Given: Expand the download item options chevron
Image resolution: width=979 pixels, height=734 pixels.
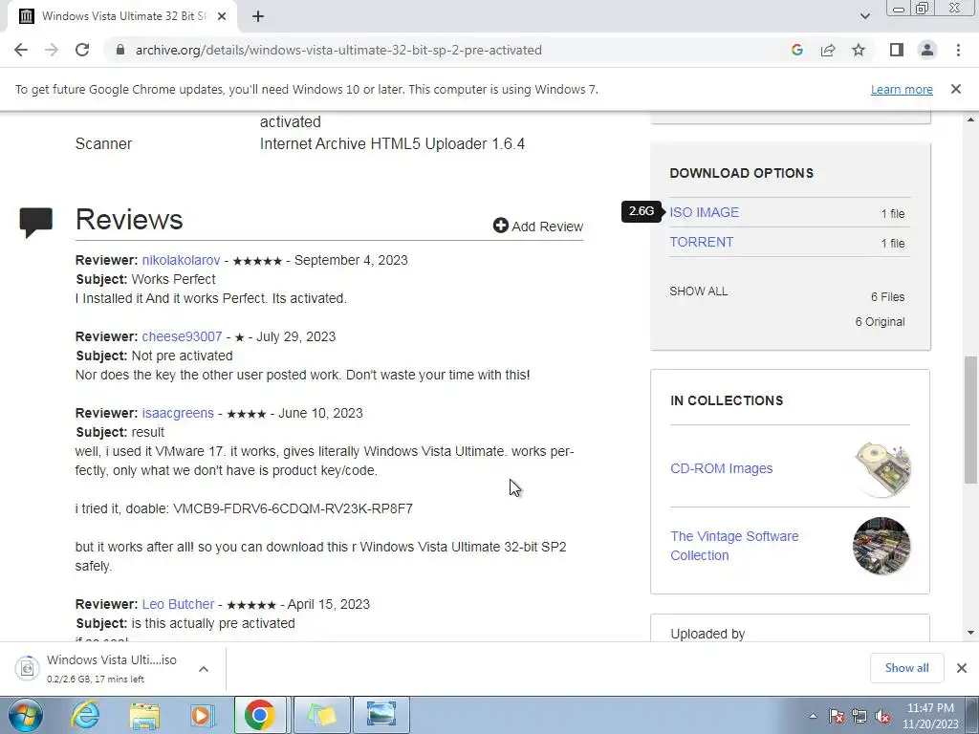Looking at the screenshot, I should [204, 668].
